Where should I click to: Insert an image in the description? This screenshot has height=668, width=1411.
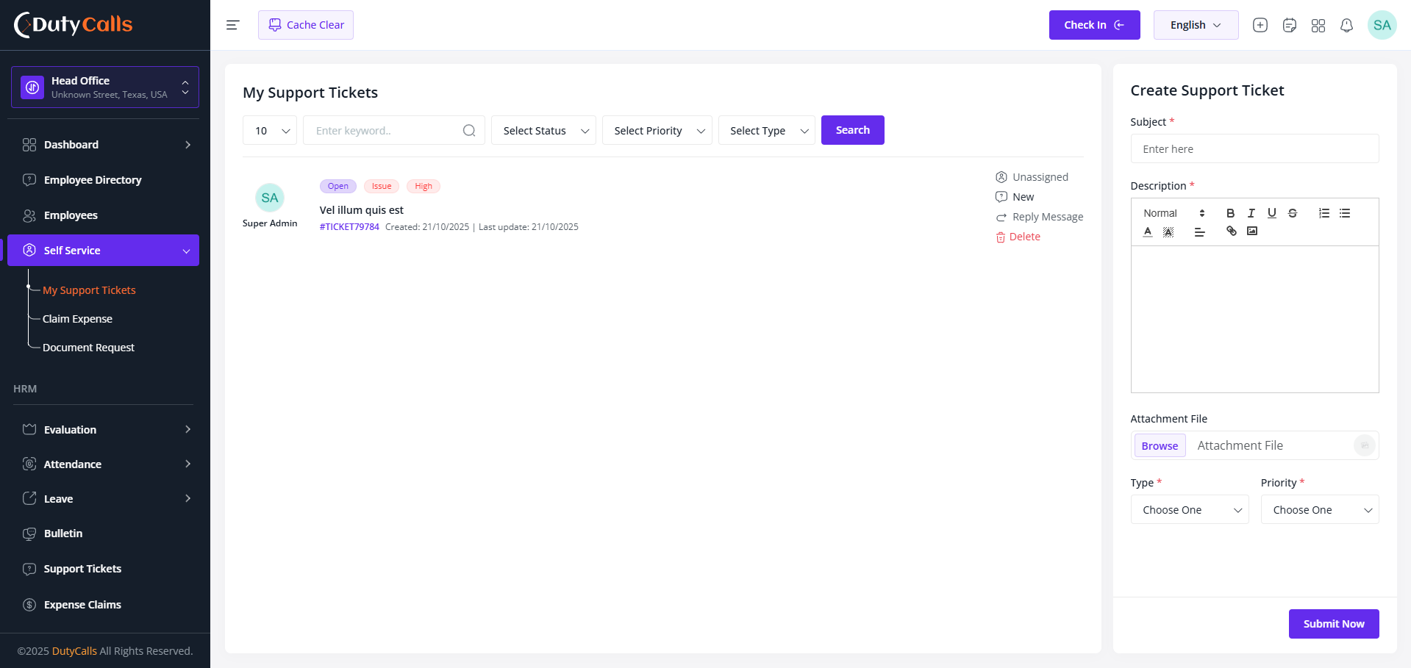[1251, 231]
